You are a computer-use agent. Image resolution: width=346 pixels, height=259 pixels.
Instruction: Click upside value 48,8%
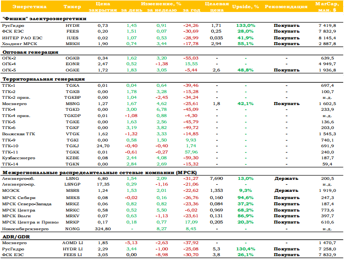(x=245, y=70)
